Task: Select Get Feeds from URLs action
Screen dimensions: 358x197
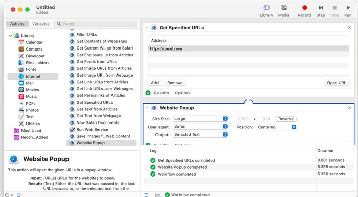Action: (96, 62)
